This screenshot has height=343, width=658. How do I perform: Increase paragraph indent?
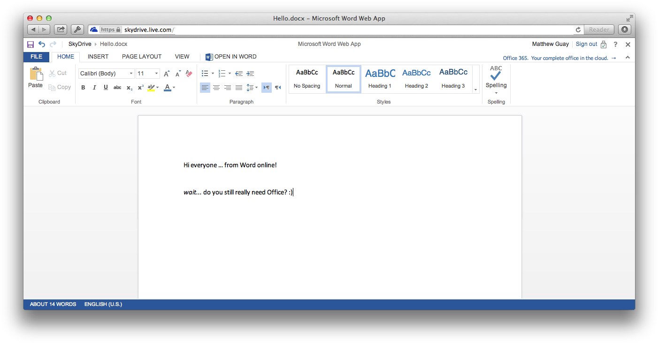[x=250, y=73]
